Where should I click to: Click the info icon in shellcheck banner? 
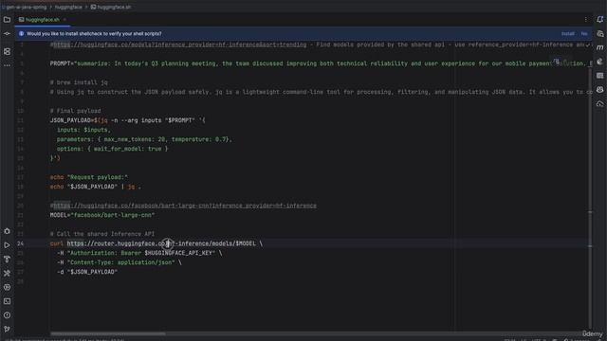21,34
